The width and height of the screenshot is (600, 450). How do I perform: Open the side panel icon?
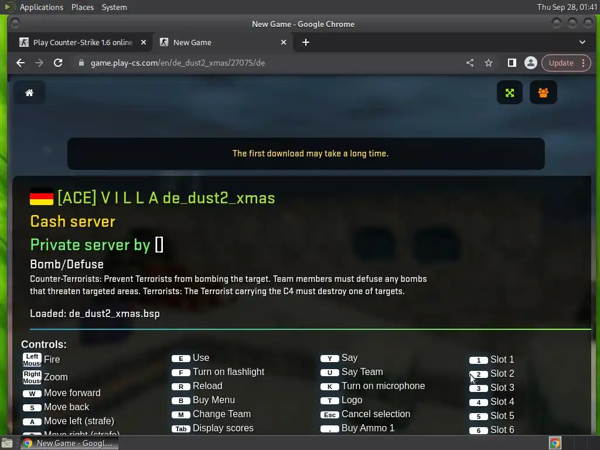512,63
